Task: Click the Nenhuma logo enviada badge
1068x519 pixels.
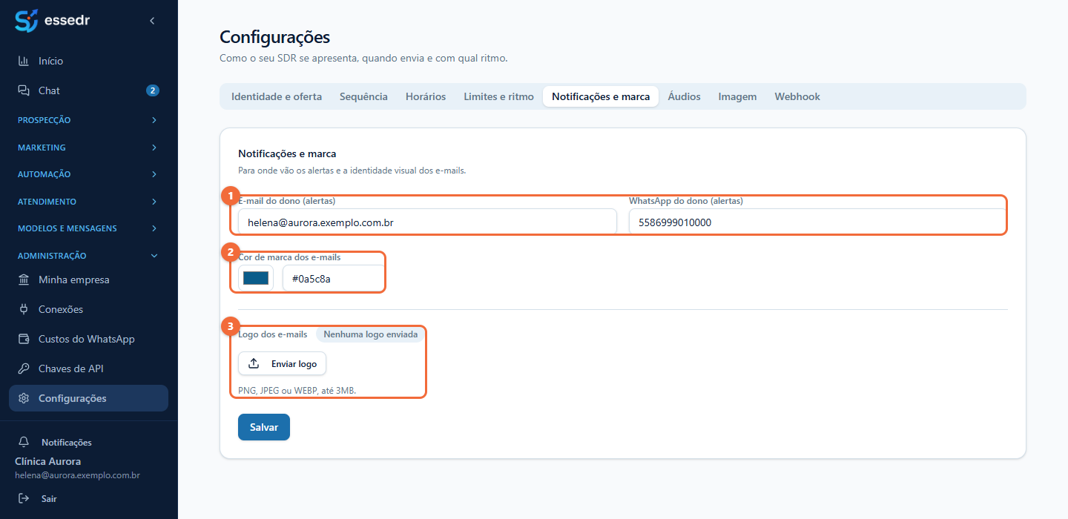Action: click(371, 334)
